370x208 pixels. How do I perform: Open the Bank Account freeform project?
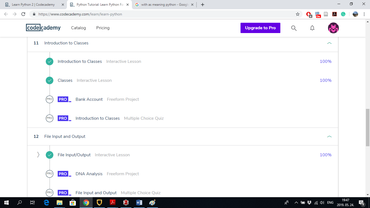click(89, 99)
